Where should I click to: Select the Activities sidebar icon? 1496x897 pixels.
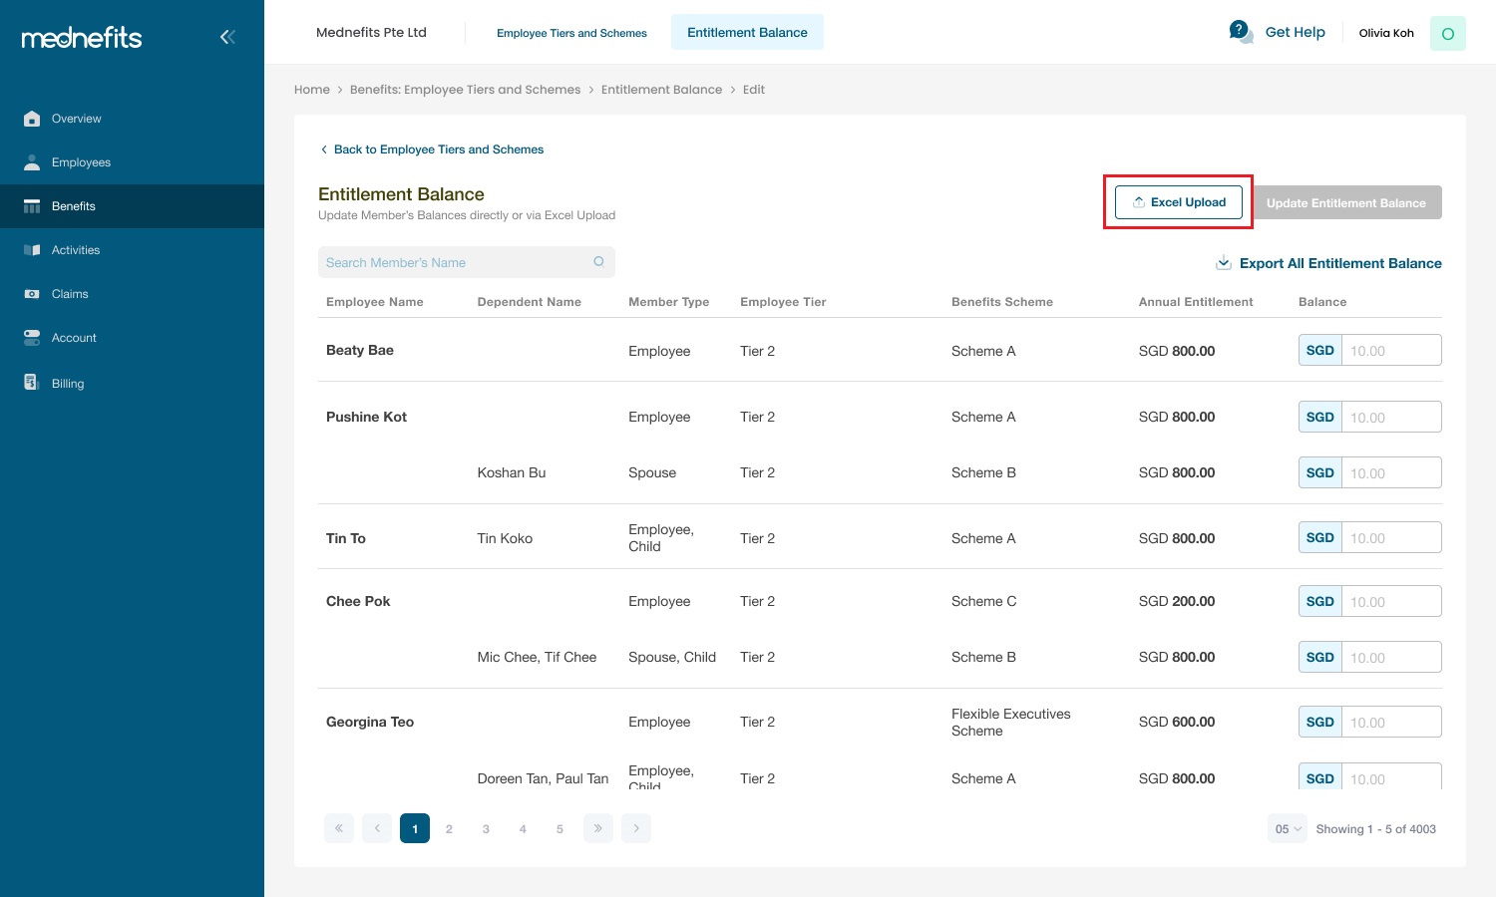click(31, 249)
